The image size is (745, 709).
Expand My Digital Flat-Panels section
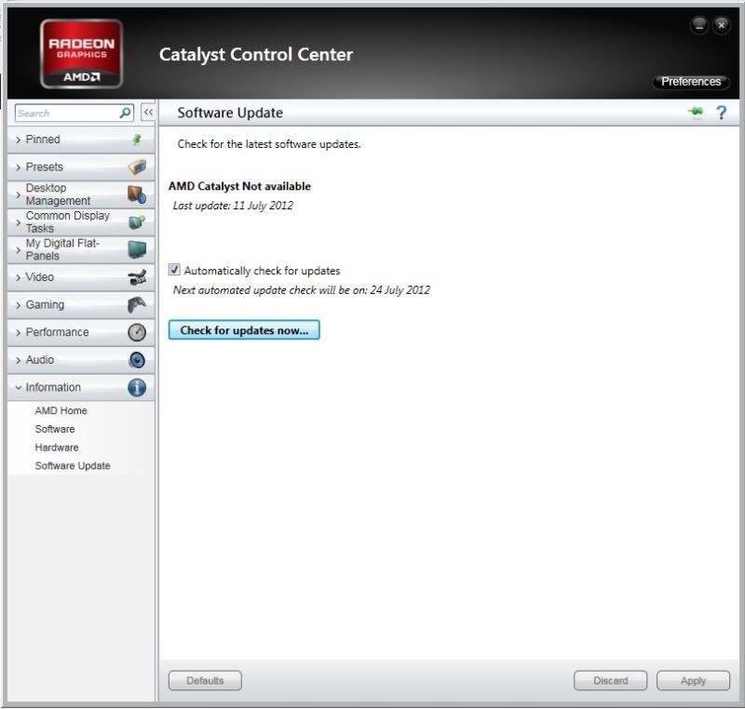click(x=61, y=249)
